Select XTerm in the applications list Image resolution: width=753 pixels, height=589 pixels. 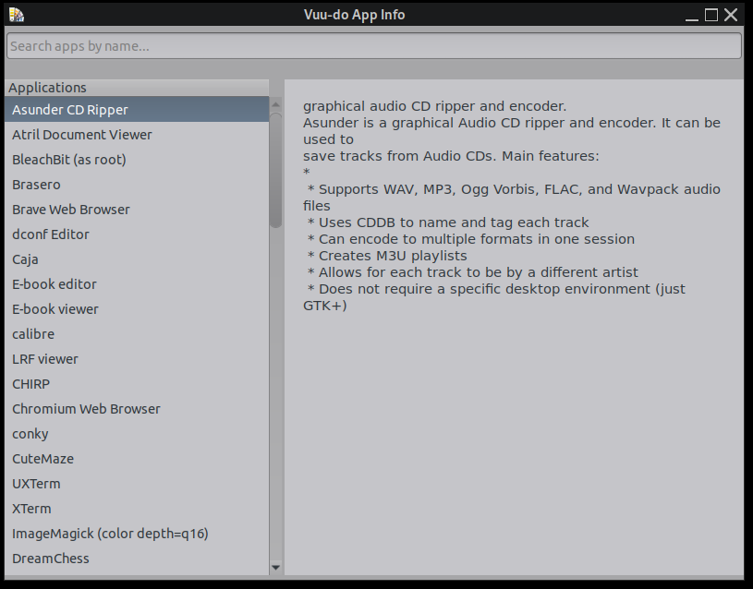pos(137,509)
